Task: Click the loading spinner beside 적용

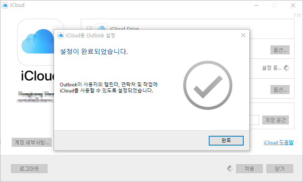Action: tap(230, 169)
